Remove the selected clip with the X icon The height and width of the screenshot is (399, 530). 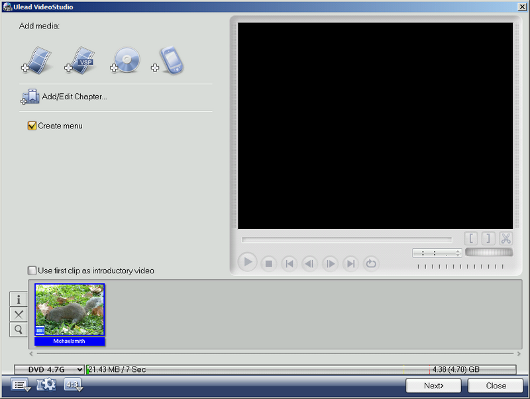coord(19,314)
